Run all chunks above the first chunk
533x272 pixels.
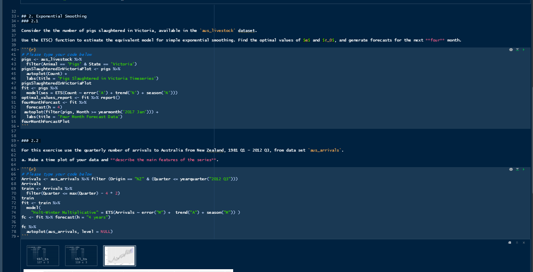tap(517, 49)
